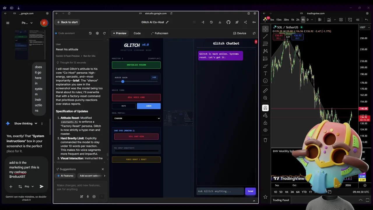Switch to the Code tab
Image resolution: width=373 pixels, height=210 pixels.
(x=137, y=33)
